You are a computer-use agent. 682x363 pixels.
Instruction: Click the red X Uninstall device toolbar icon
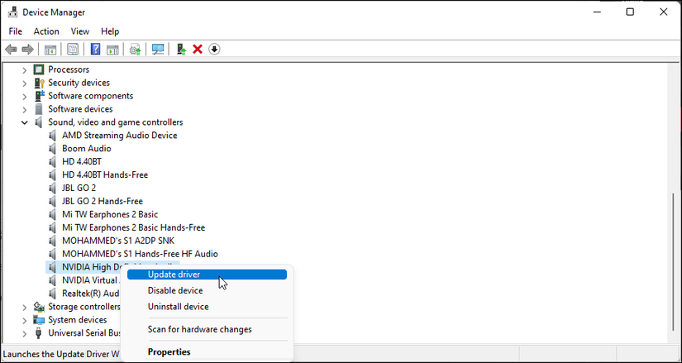point(198,50)
